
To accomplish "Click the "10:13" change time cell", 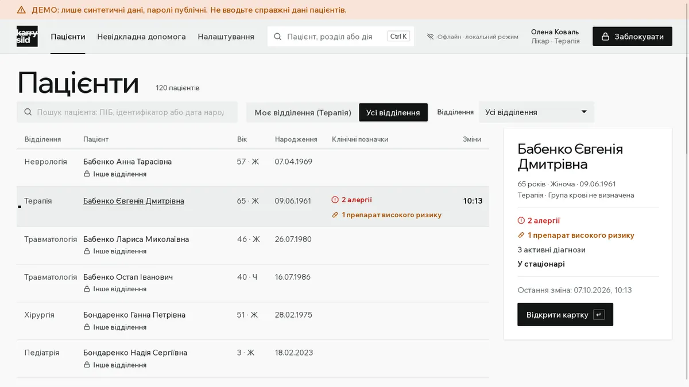I will pos(473,201).
